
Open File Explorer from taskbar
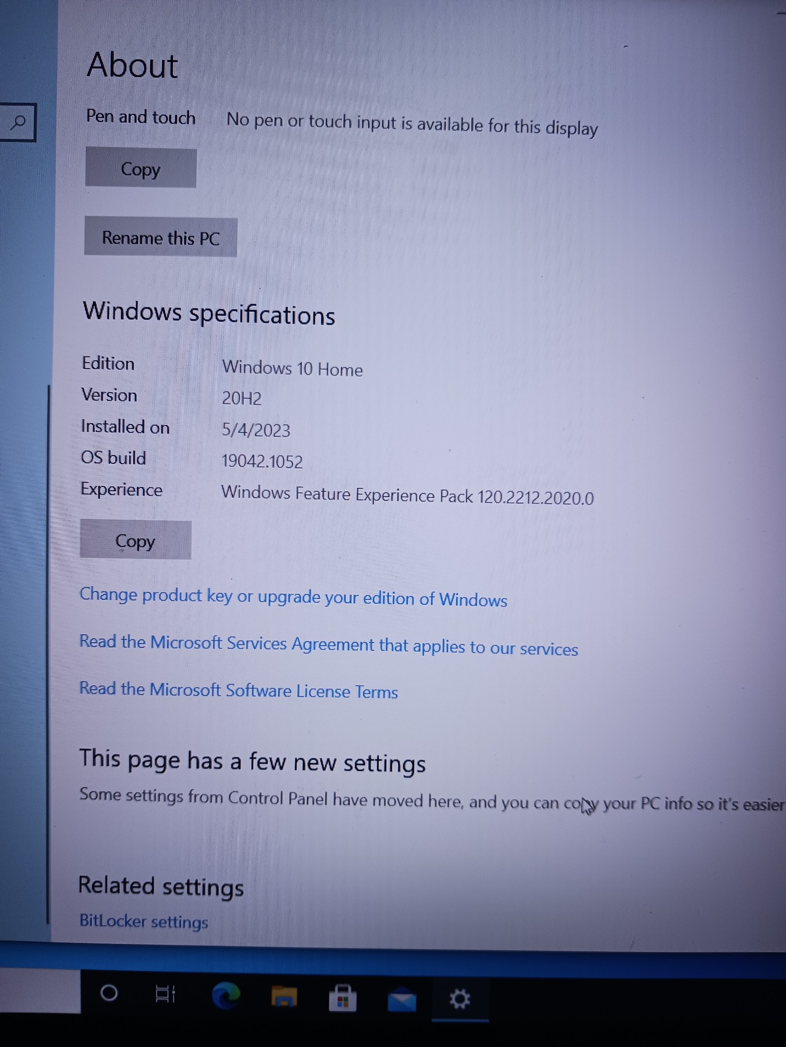click(284, 997)
